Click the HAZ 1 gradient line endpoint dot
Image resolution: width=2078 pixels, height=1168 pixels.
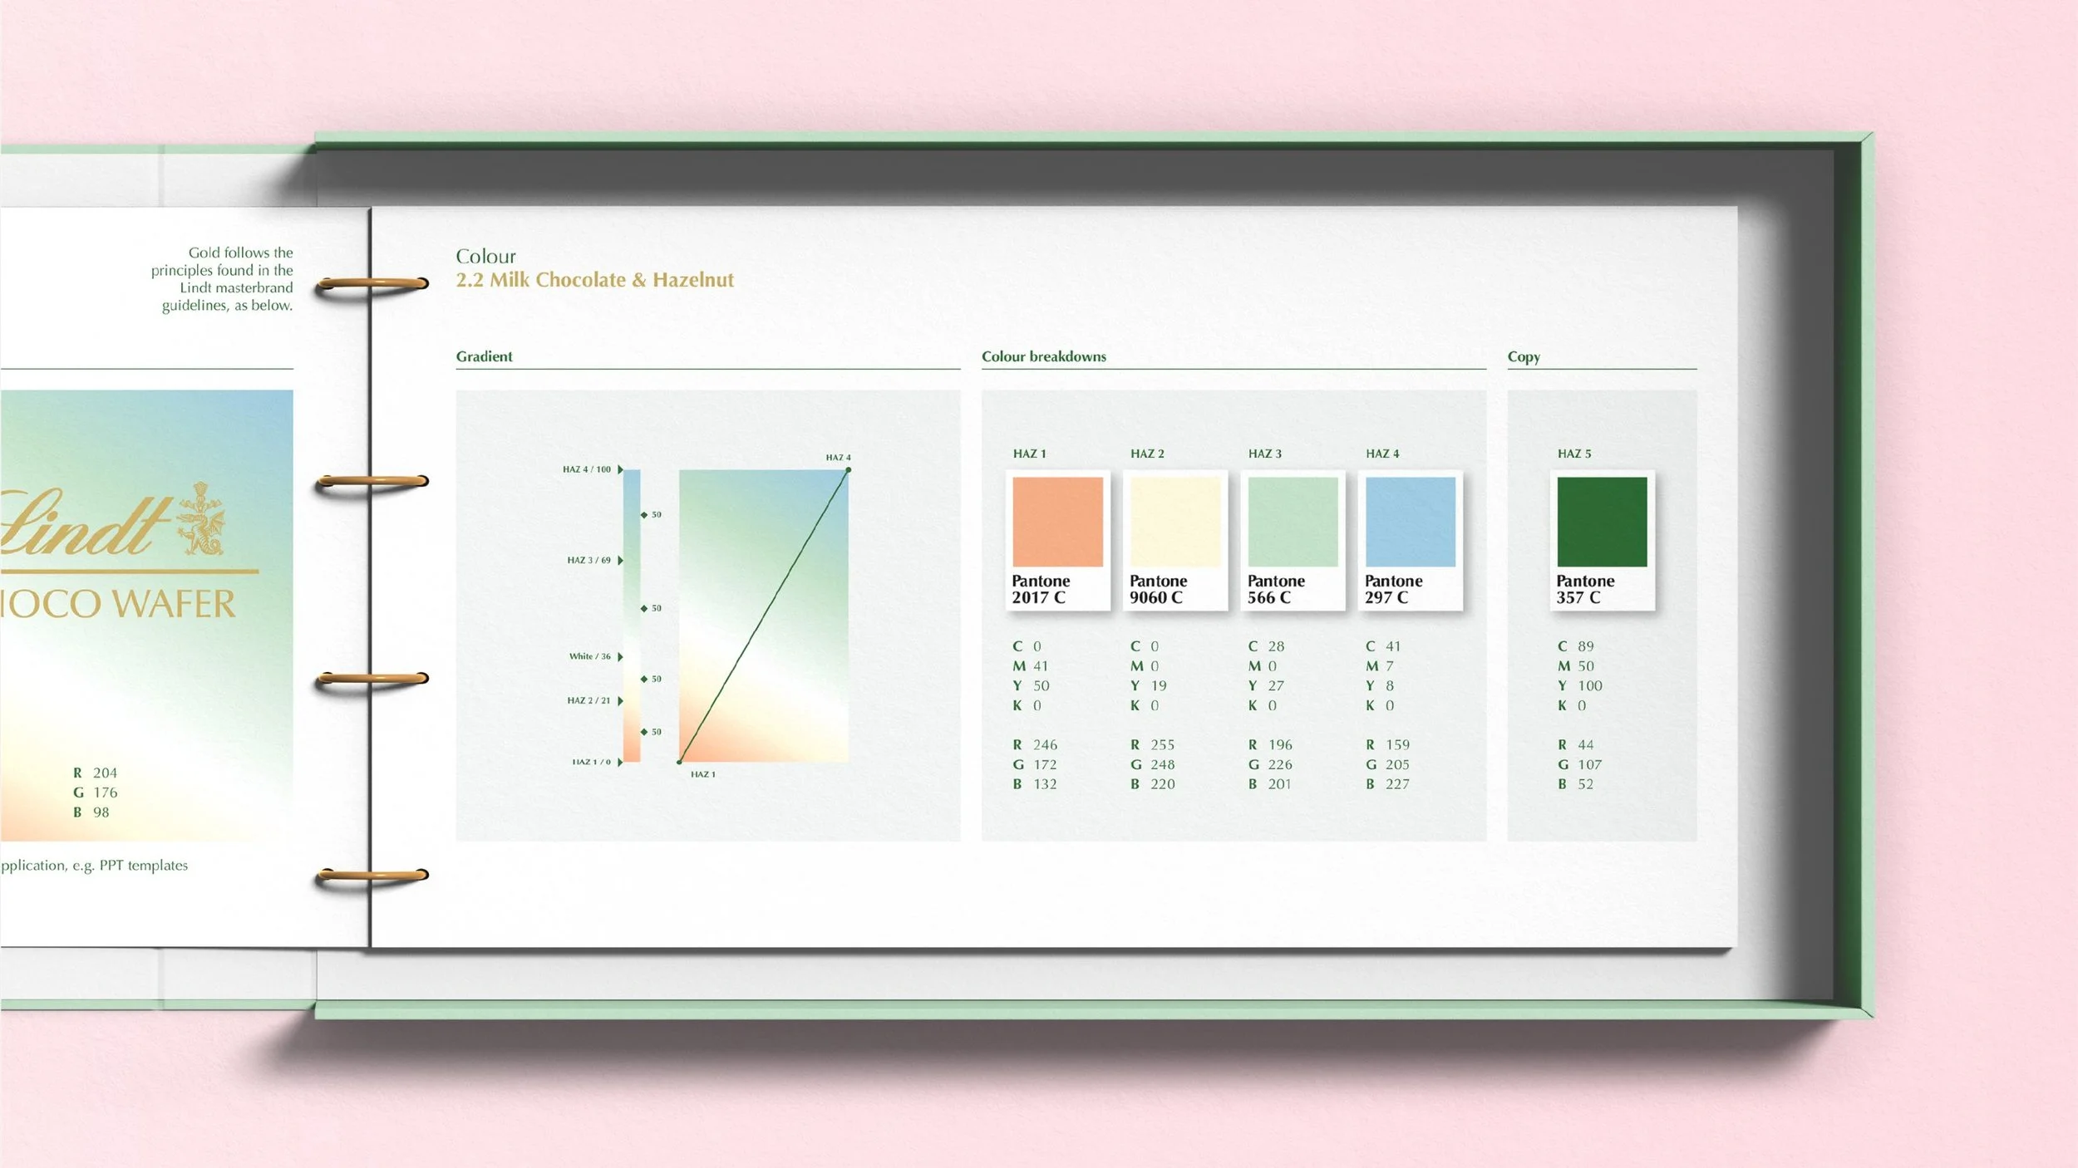(680, 762)
